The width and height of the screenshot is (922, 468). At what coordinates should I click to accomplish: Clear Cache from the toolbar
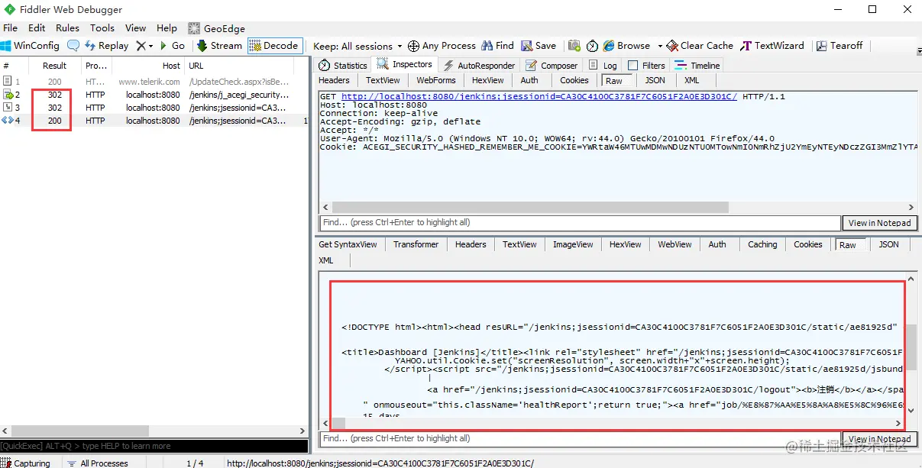(700, 46)
